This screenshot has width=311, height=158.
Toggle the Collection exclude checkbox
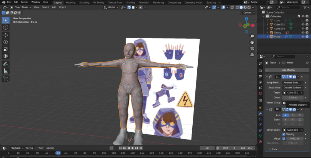point(298,16)
